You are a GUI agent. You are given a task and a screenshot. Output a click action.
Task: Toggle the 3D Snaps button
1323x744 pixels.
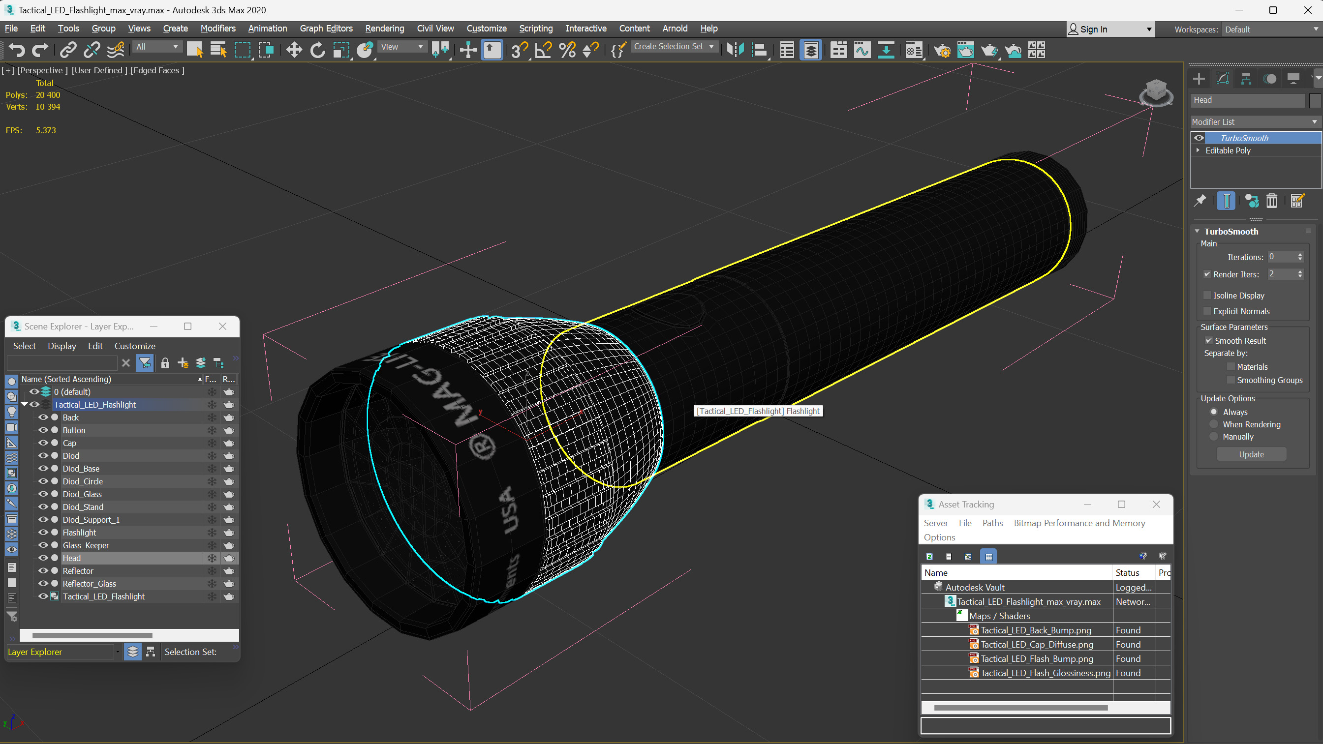[519, 50]
